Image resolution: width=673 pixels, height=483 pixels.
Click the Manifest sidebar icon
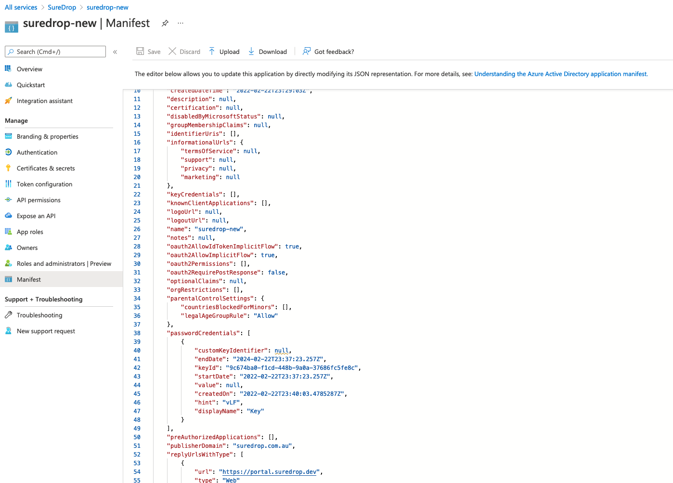(x=8, y=279)
